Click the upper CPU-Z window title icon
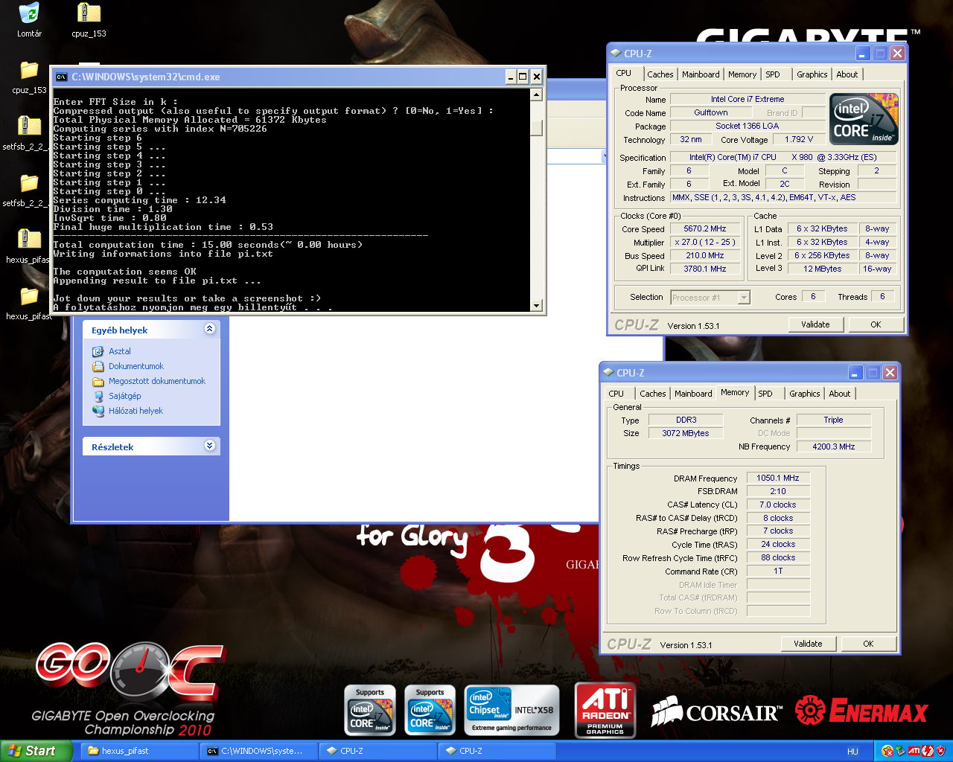Screen dimensions: 953x762 616,54
